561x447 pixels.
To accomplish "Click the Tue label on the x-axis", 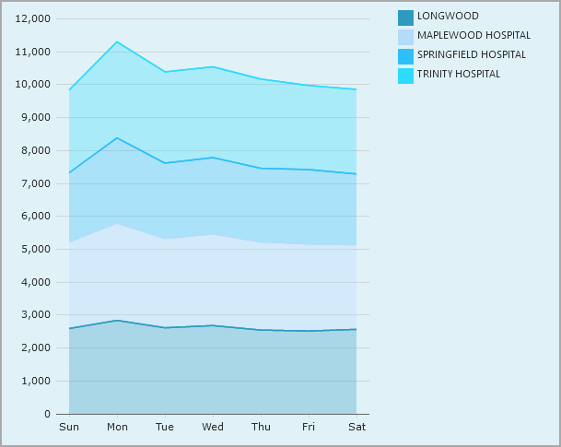I will 165,427.
